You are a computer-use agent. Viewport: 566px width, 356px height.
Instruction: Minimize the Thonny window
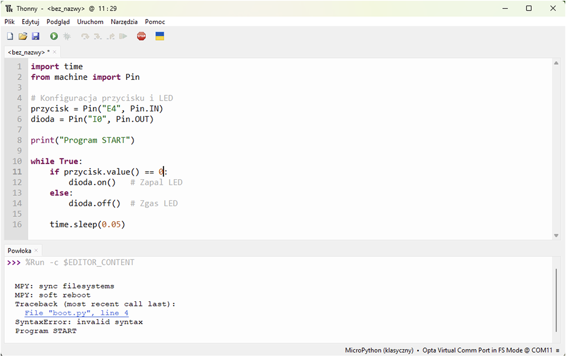504,8
